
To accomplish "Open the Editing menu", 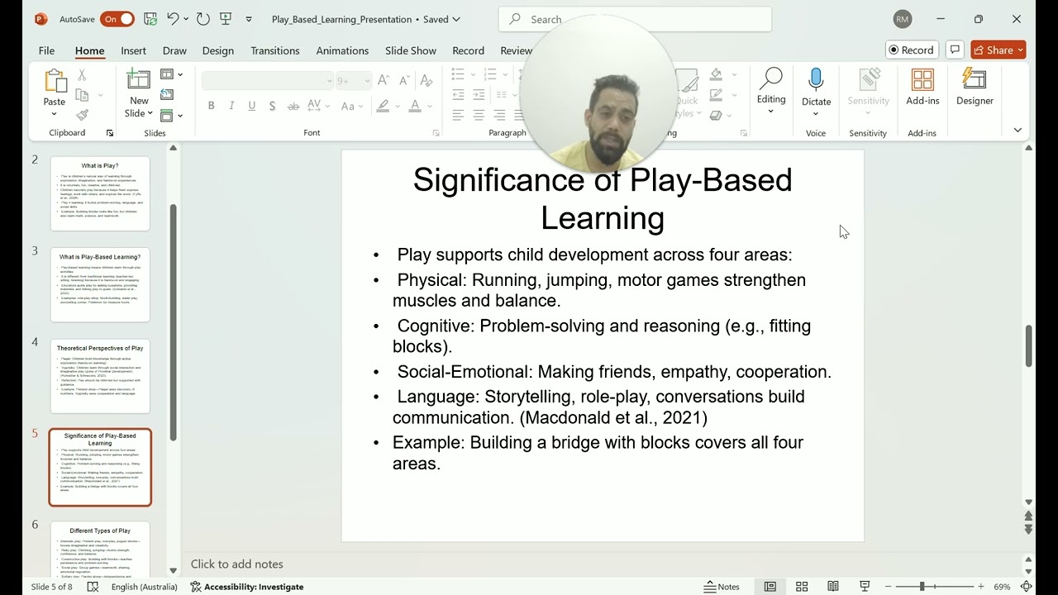I will click(x=771, y=91).
